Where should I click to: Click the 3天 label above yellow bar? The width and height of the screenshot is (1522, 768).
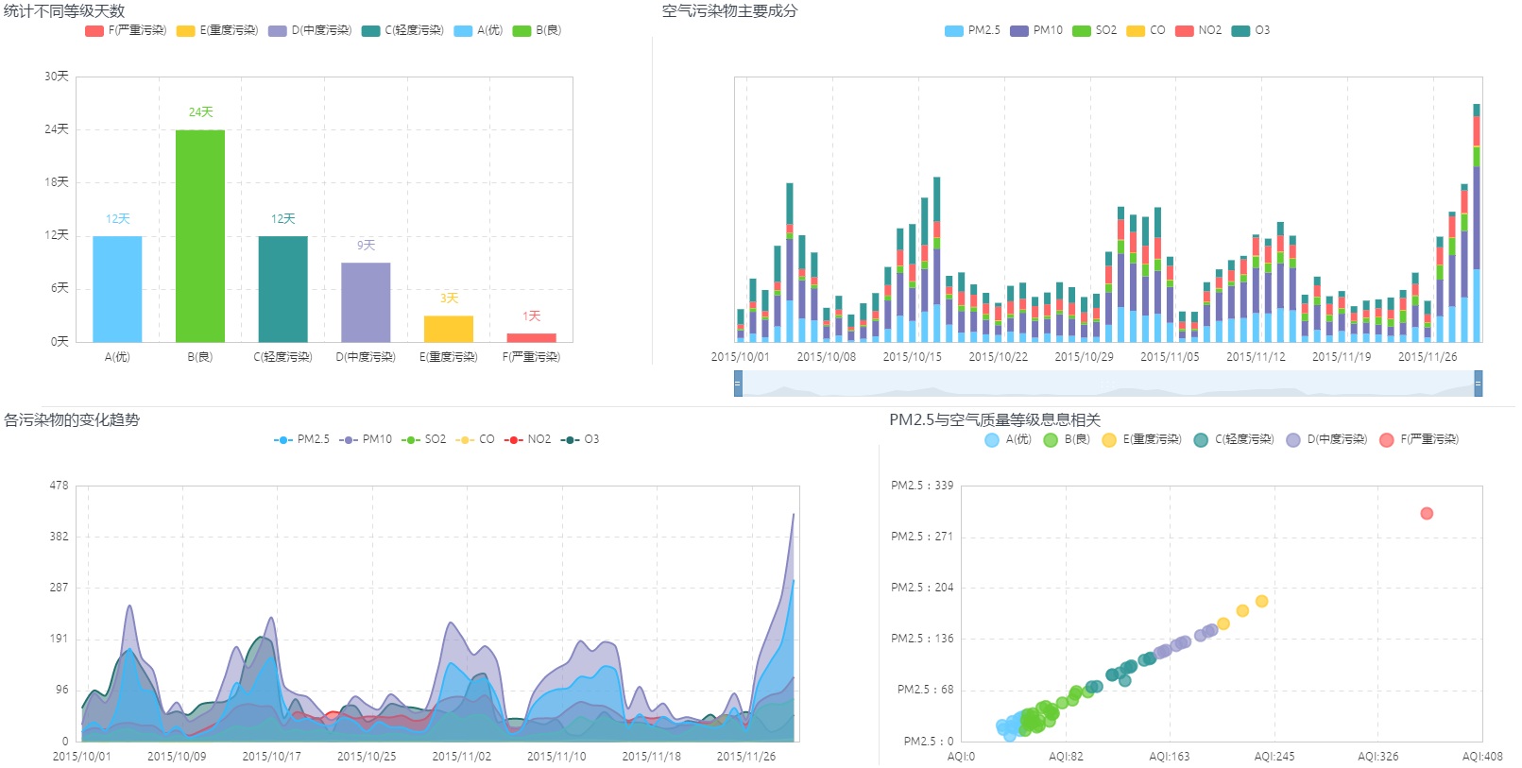pyautogui.click(x=449, y=299)
